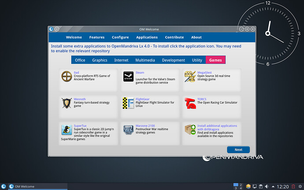Open the OpenMandriva application launcher
The height and width of the screenshot is (190, 304).
4,186
